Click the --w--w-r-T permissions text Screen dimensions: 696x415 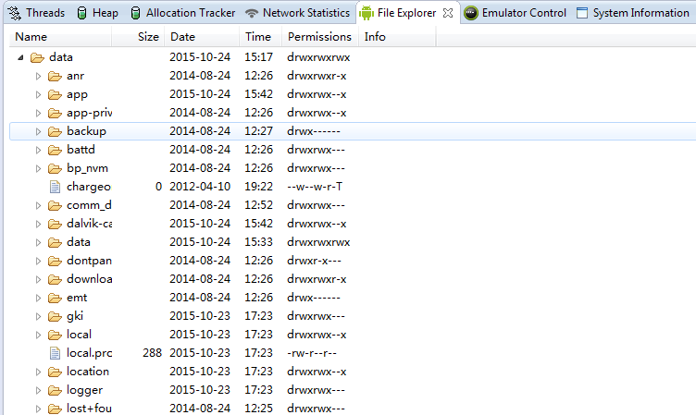point(315,187)
